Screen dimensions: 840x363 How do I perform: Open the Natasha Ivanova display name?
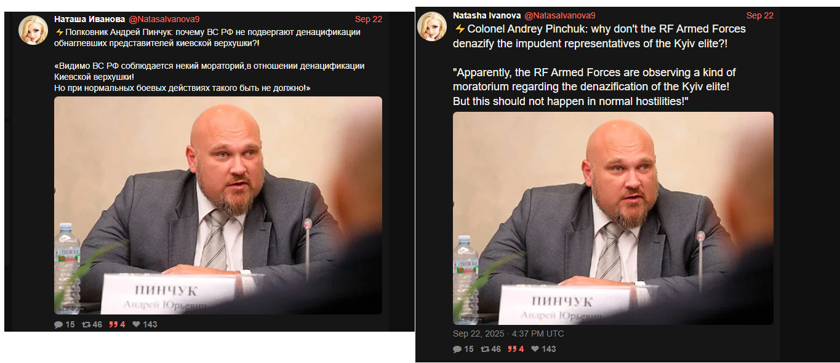pyautogui.click(x=487, y=15)
